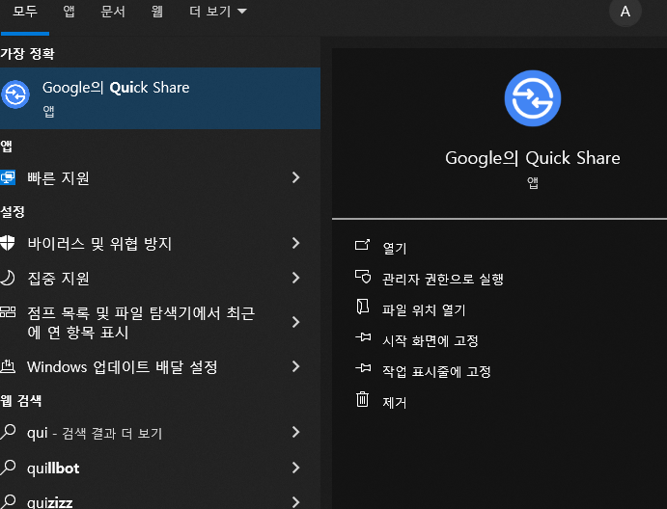Select qui - 검색 결과 더 보기
The width and height of the screenshot is (667, 509).
point(160,433)
